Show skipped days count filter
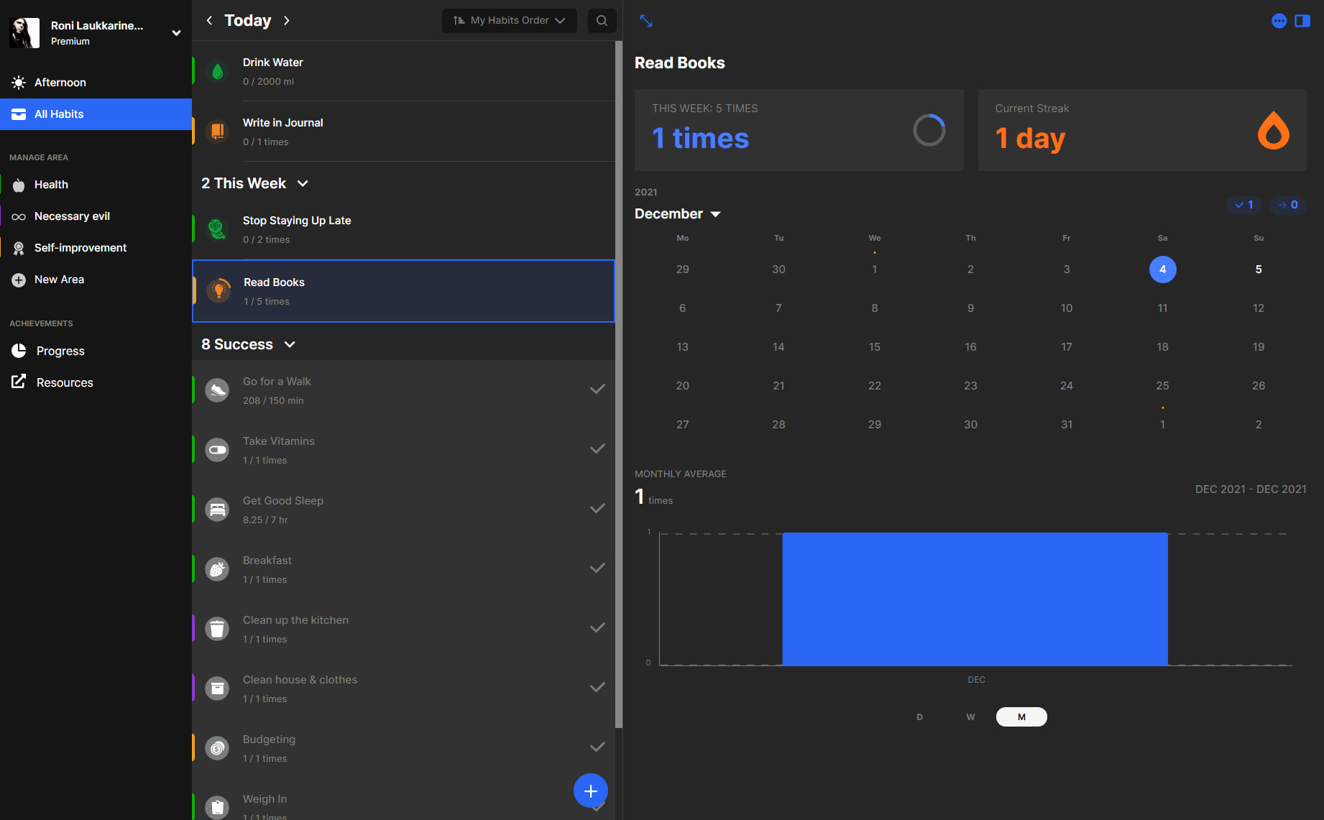Viewport: 1324px width, 820px height. coord(1287,205)
